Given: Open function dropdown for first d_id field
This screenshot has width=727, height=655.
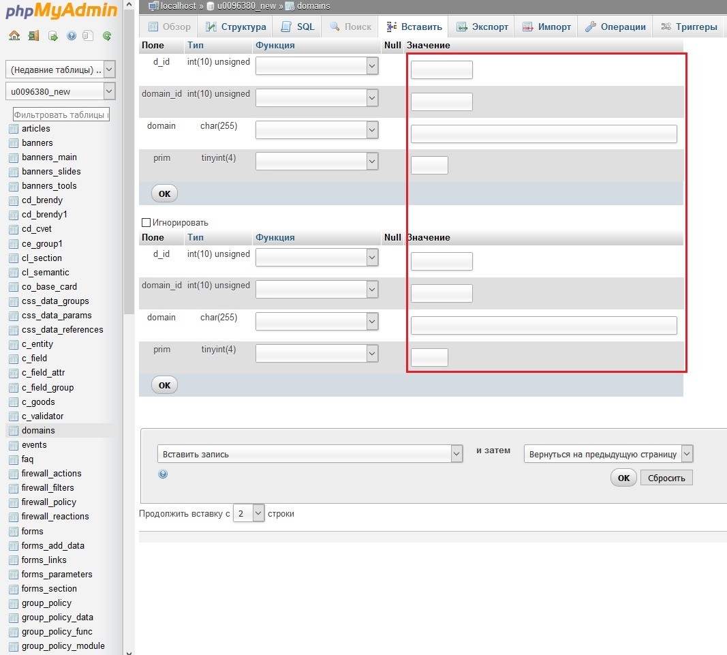Looking at the screenshot, I should pos(317,65).
